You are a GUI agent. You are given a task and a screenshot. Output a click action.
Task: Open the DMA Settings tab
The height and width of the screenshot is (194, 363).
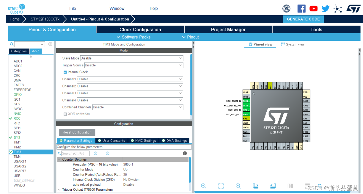point(174,140)
